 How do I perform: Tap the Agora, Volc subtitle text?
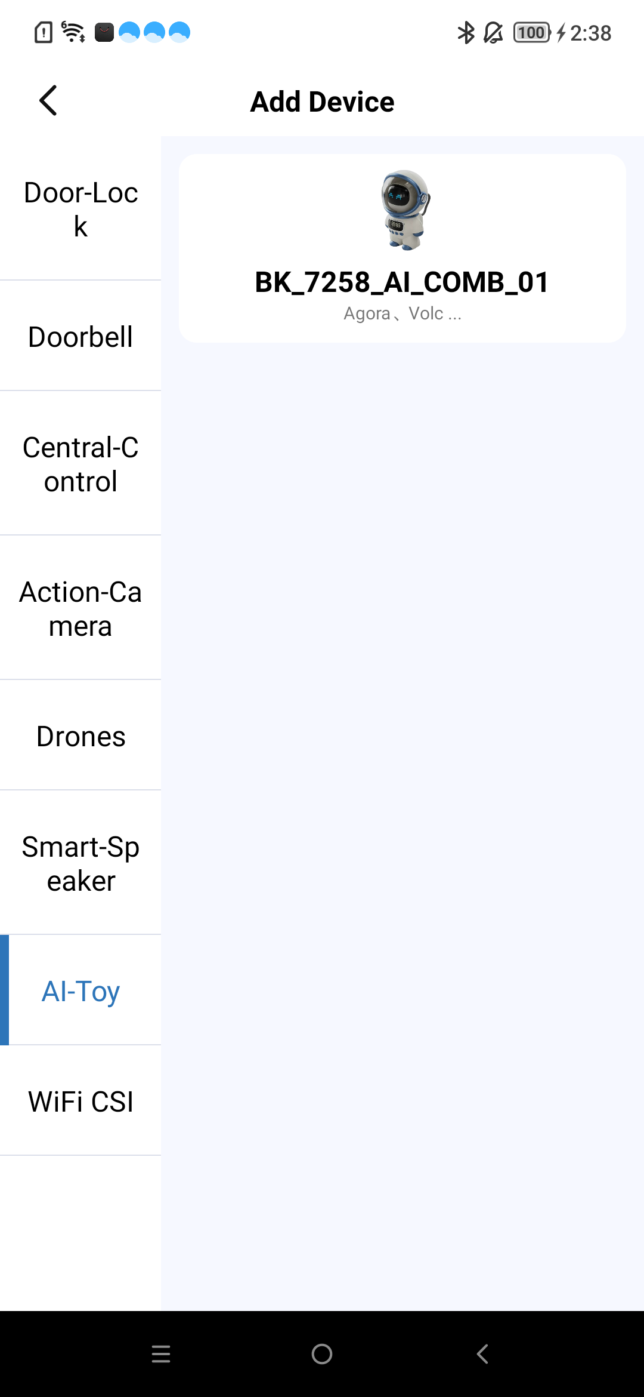[402, 313]
